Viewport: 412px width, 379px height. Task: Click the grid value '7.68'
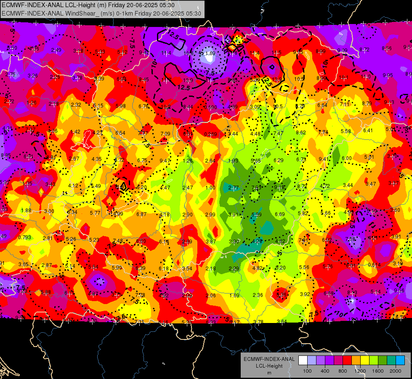click(x=350, y=239)
